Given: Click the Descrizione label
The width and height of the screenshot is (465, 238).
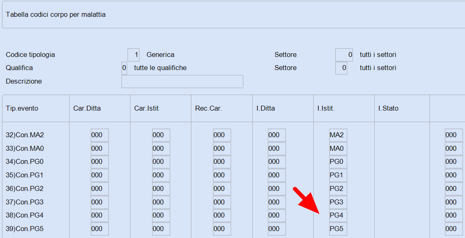Looking at the screenshot, I should coord(24,82).
